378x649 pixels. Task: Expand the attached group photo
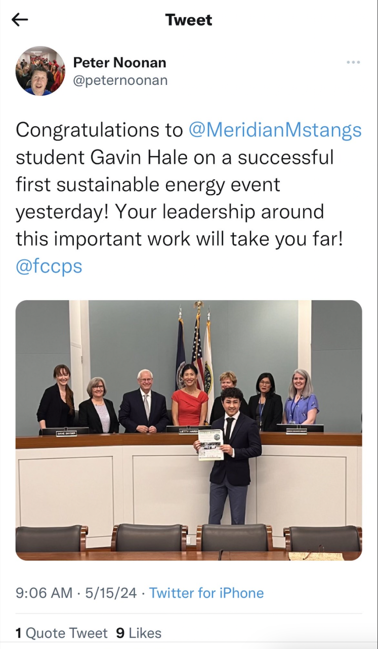pyautogui.click(x=189, y=430)
